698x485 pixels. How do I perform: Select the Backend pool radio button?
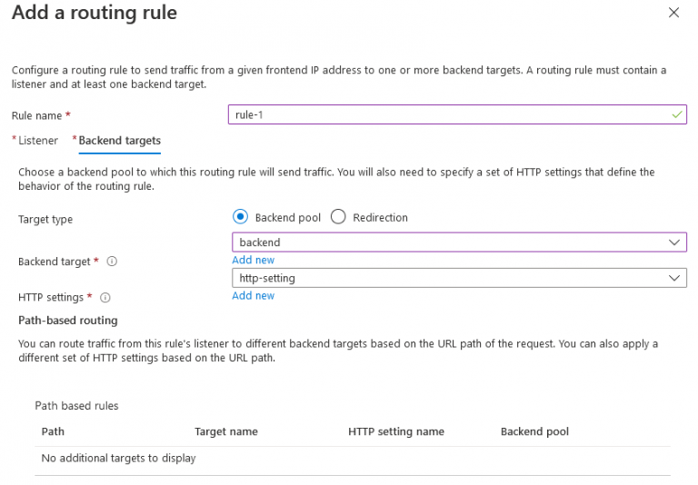[x=240, y=217]
